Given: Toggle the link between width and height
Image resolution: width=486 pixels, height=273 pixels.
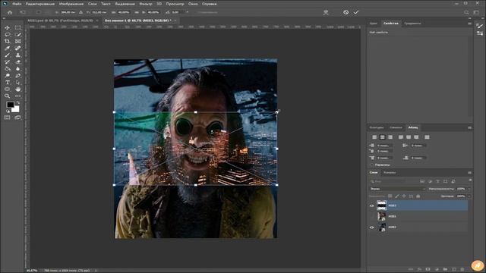Looking at the screenshot, I should coord(137,12).
